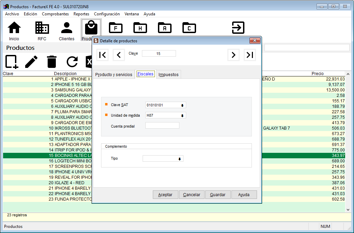Image resolution: width=354 pixels, height=233 pixels.
Task: Open the Complemento Tipo dropdown
Action: click(x=179, y=159)
